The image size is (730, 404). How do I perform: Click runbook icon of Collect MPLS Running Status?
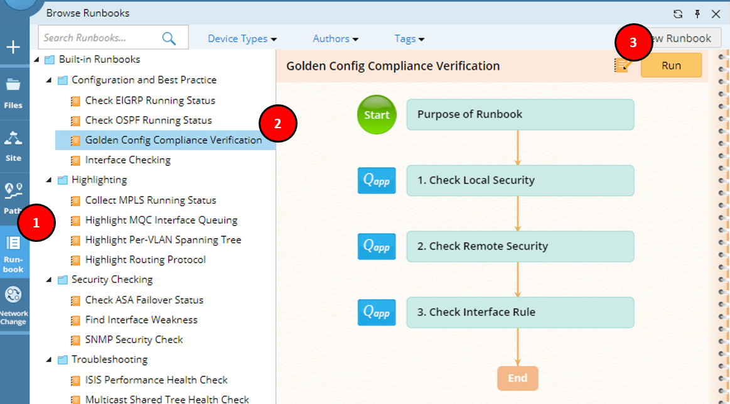(75, 201)
